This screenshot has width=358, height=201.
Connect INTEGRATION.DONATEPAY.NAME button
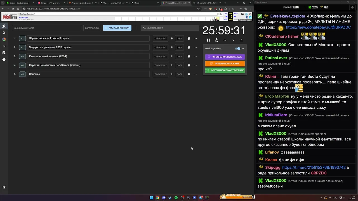click(225, 70)
